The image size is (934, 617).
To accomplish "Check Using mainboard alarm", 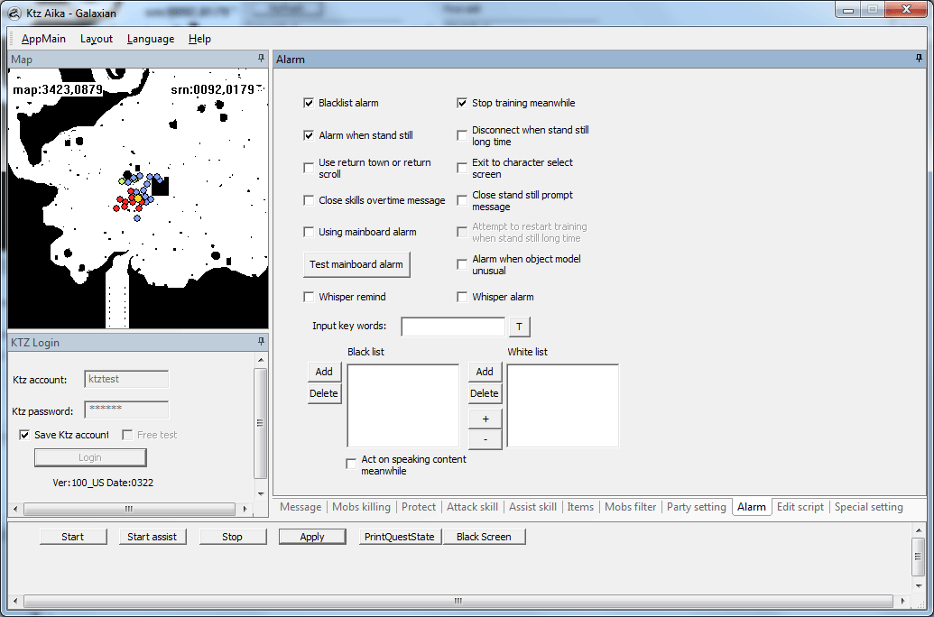I will (309, 232).
